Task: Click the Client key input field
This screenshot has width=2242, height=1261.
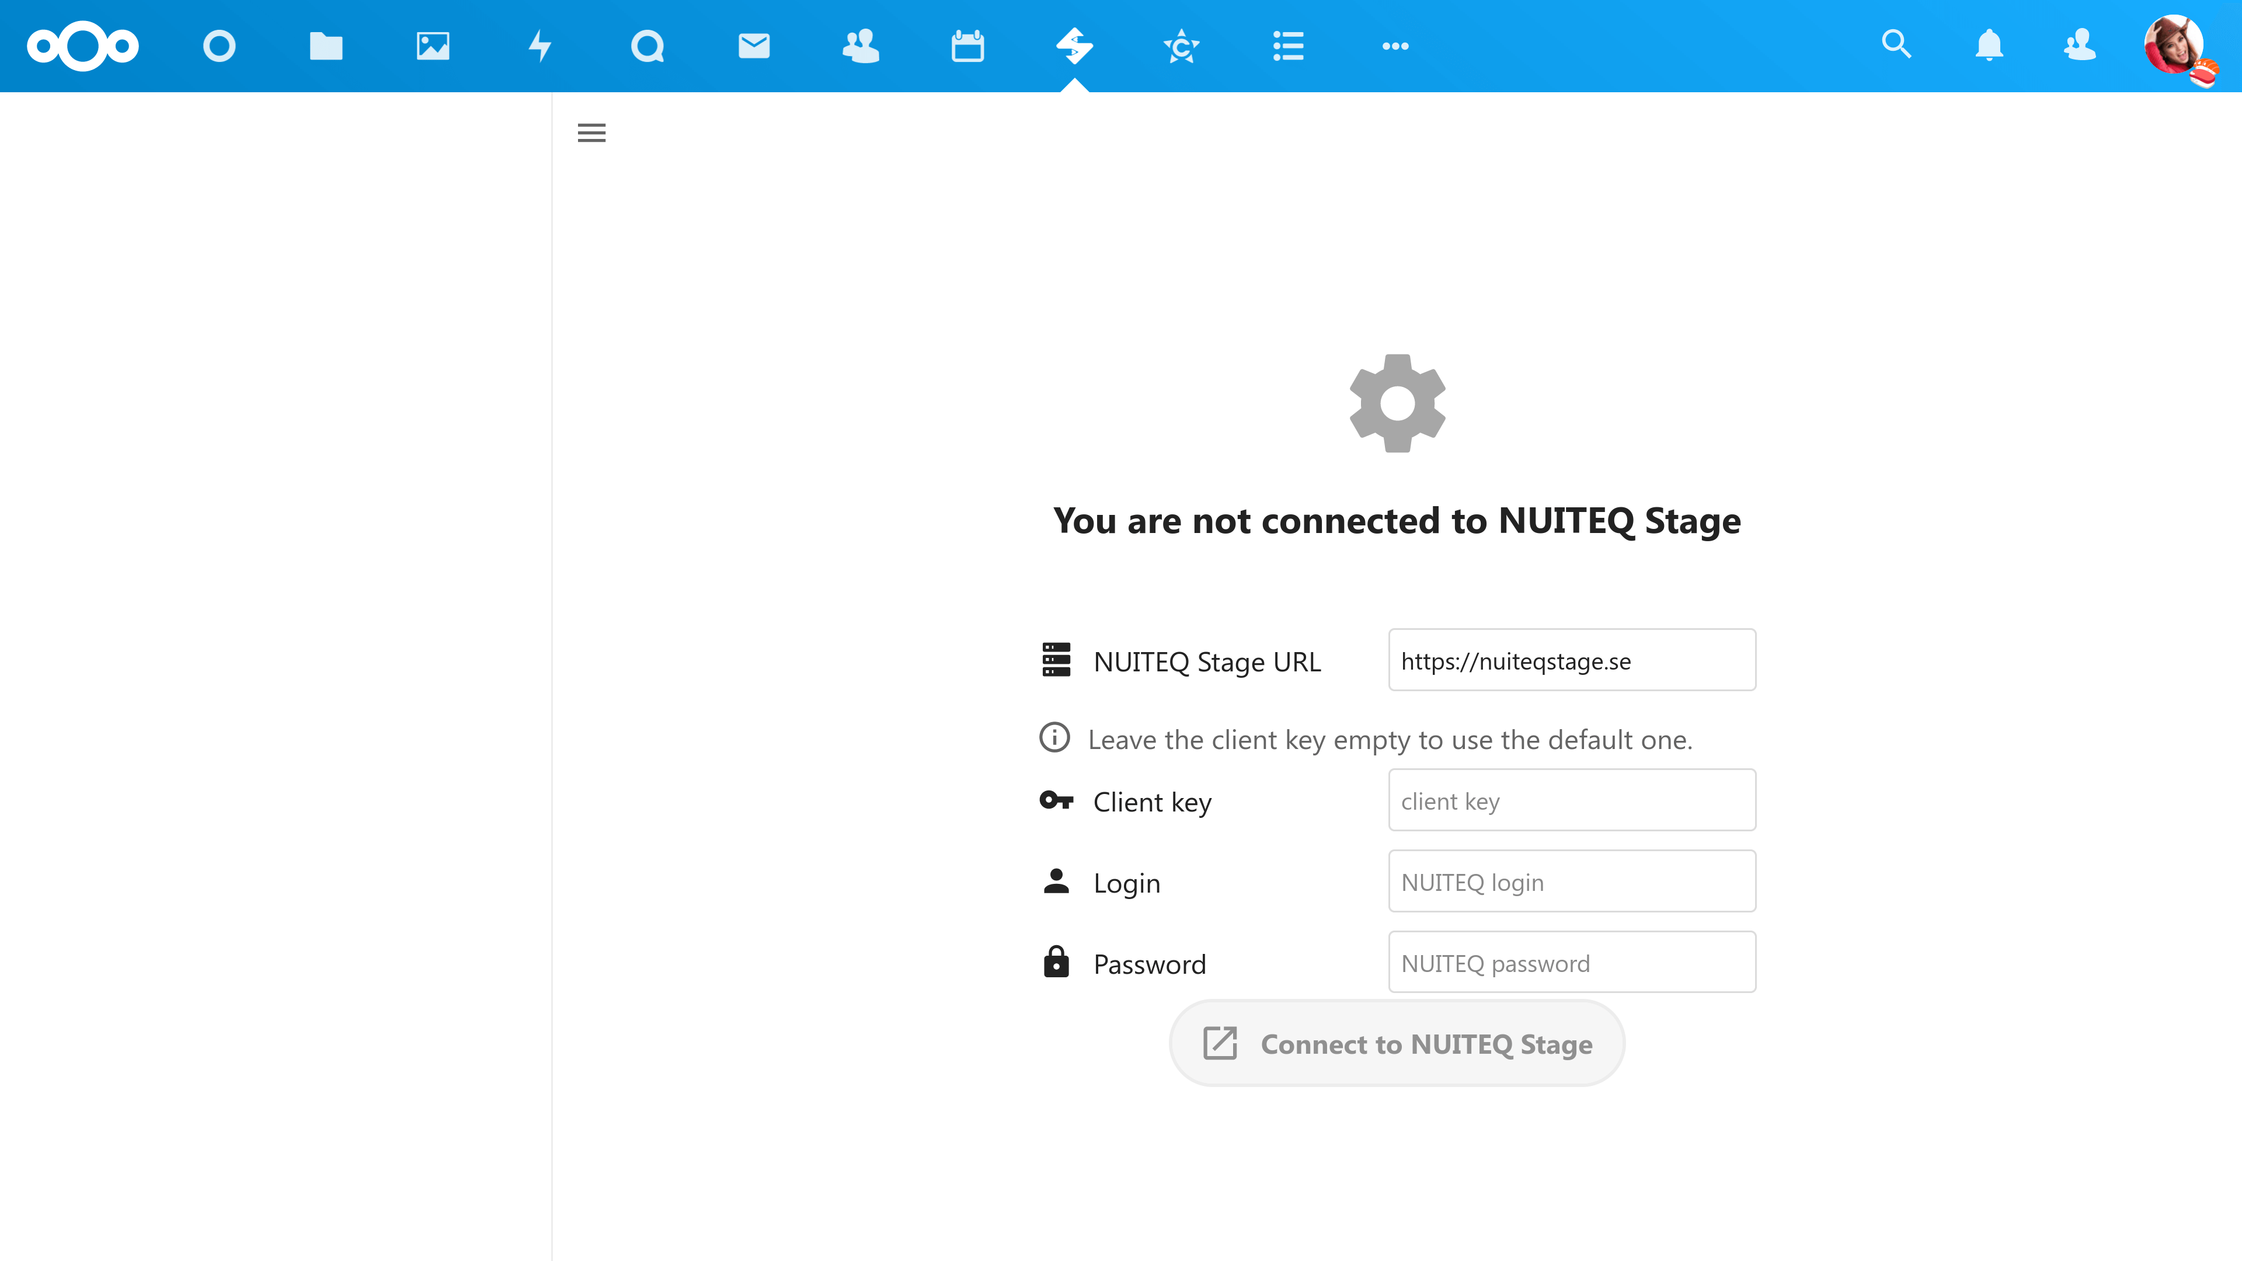Action: click(1572, 800)
